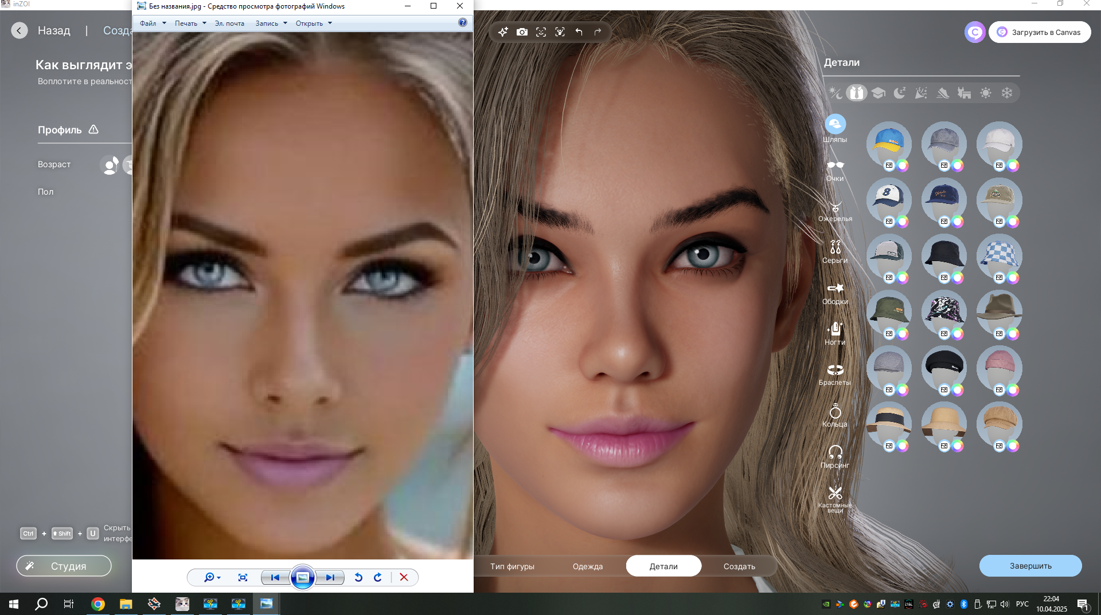This screenshot has width=1101, height=615.
Task: Expand the Файл menu dropdown
Action: [153, 23]
